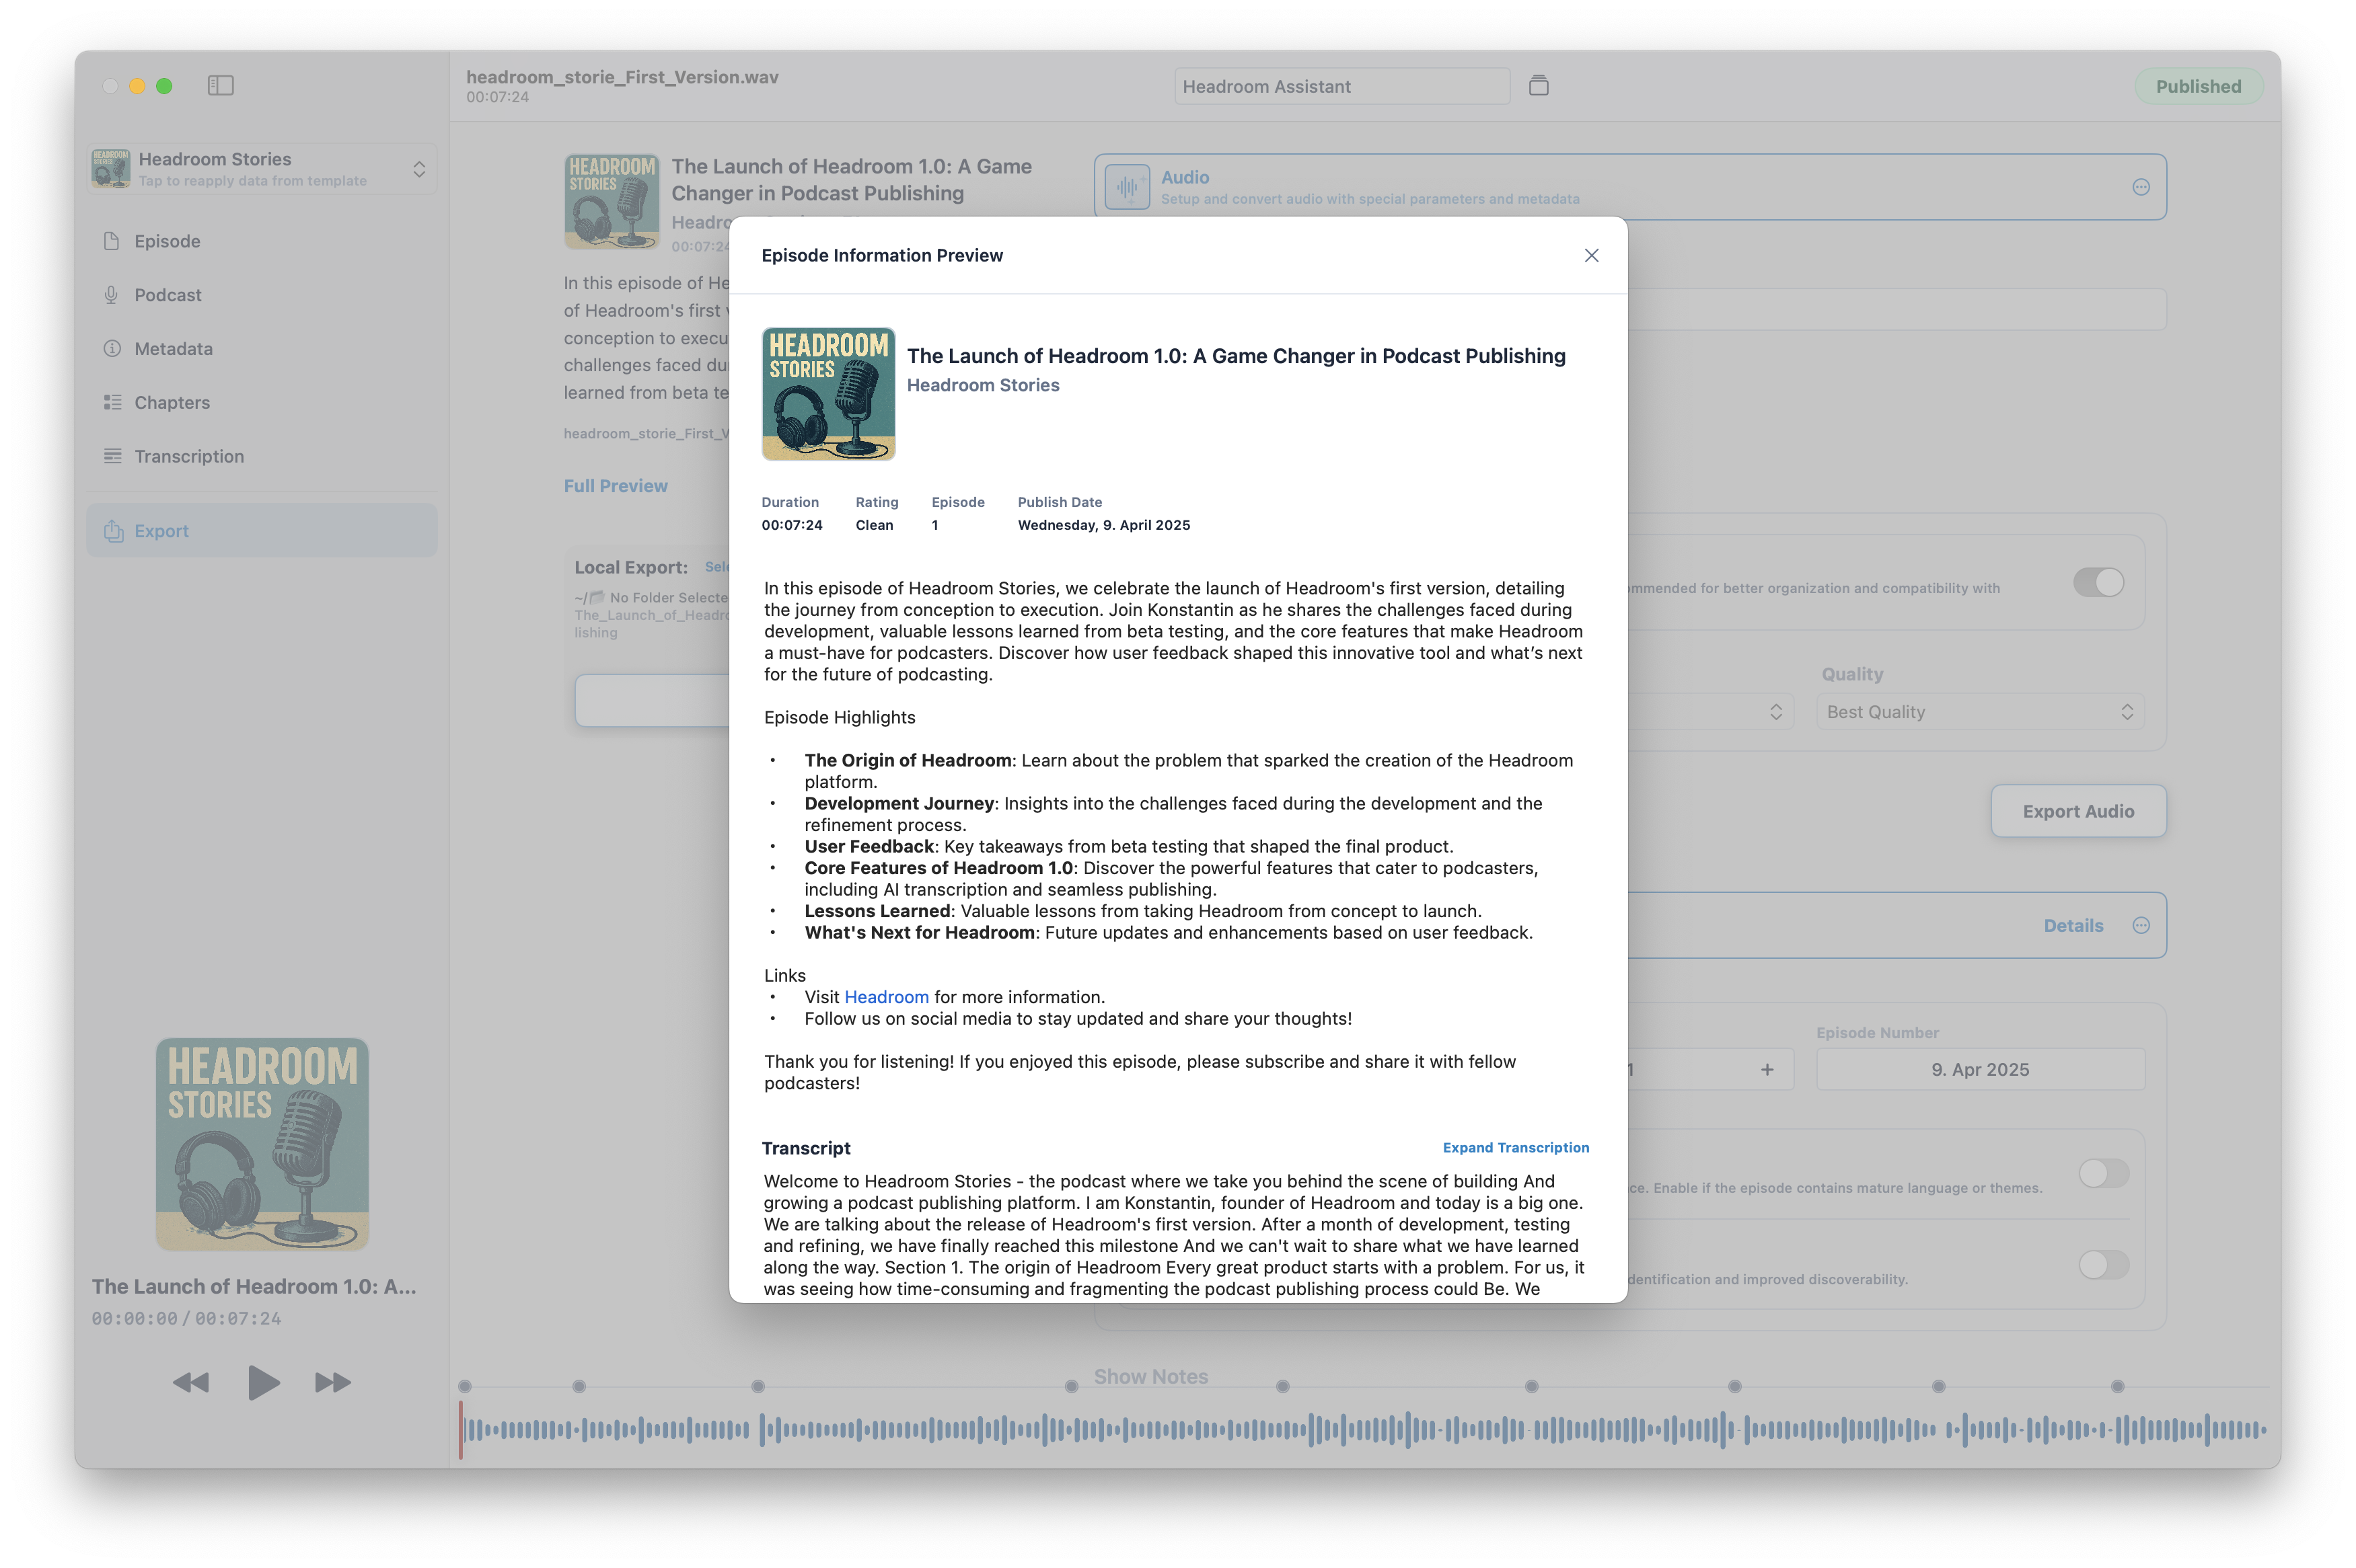Click the Audio waveform section icon

coord(1126,187)
